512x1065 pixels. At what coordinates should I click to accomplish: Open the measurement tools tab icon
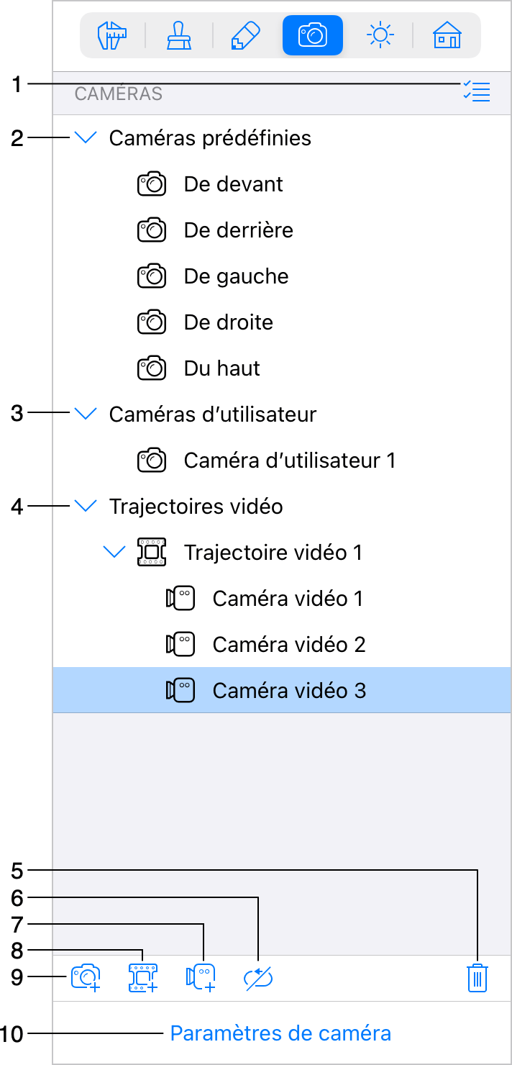coord(112,35)
